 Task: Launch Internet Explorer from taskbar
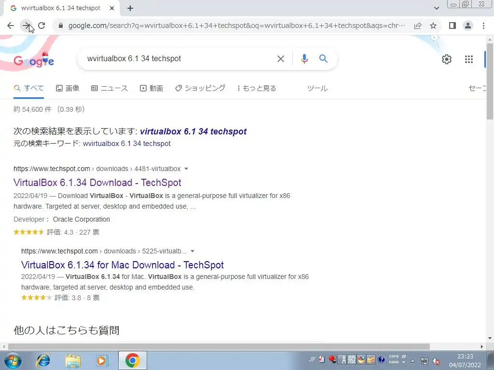[43, 360]
